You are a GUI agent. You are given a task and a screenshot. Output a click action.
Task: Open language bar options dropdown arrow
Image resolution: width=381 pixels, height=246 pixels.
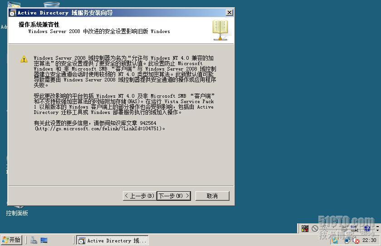tap(377, 230)
